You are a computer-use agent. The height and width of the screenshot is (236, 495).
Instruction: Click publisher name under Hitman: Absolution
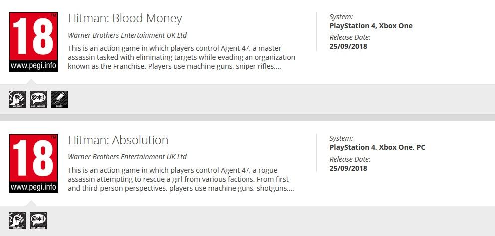click(x=127, y=157)
